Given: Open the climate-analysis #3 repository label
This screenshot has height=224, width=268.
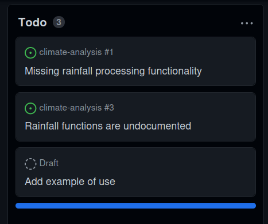Looking at the screenshot, I should coord(76,108).
